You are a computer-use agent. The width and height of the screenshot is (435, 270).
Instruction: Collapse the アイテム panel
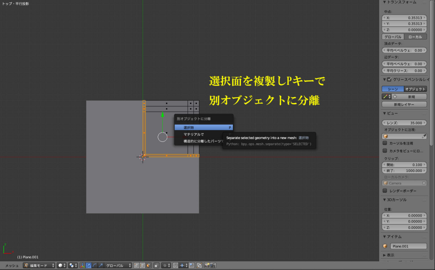[x=384, y=237]
